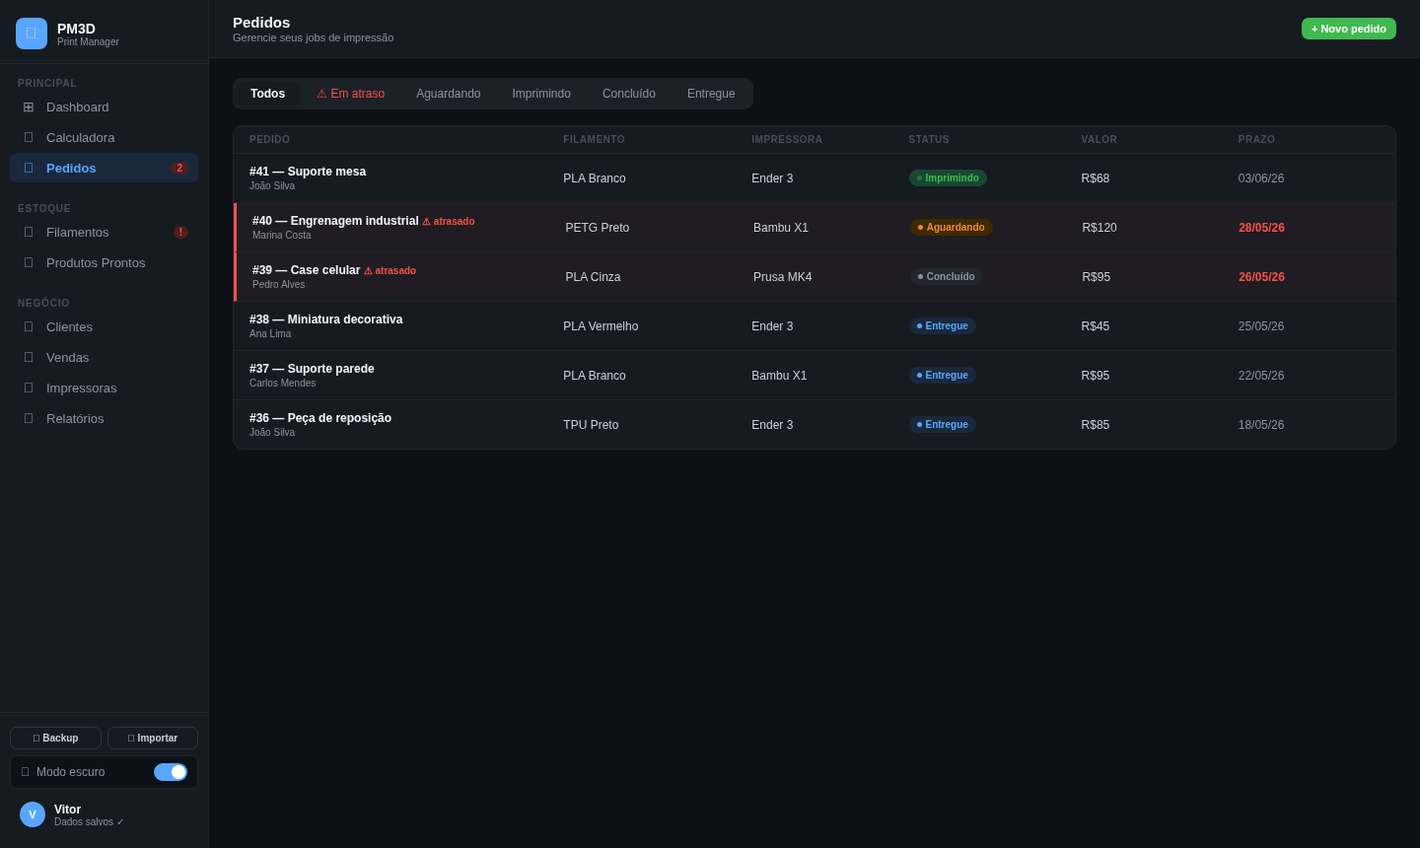The width and height of the screenshot is (1420, 848).
Task: Open the Dashboard menu item
Action: tap(104, 106)
